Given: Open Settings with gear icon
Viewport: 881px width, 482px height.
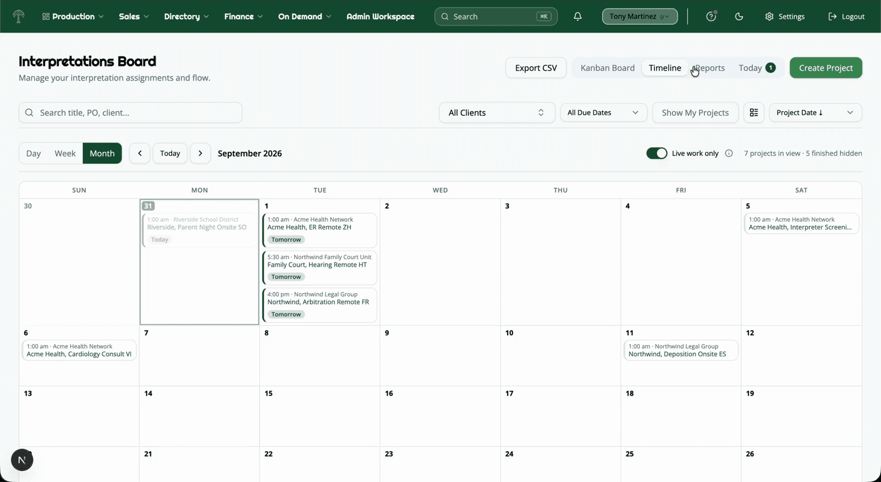Looking at the screenshot, I should click(x=785, y=16).
